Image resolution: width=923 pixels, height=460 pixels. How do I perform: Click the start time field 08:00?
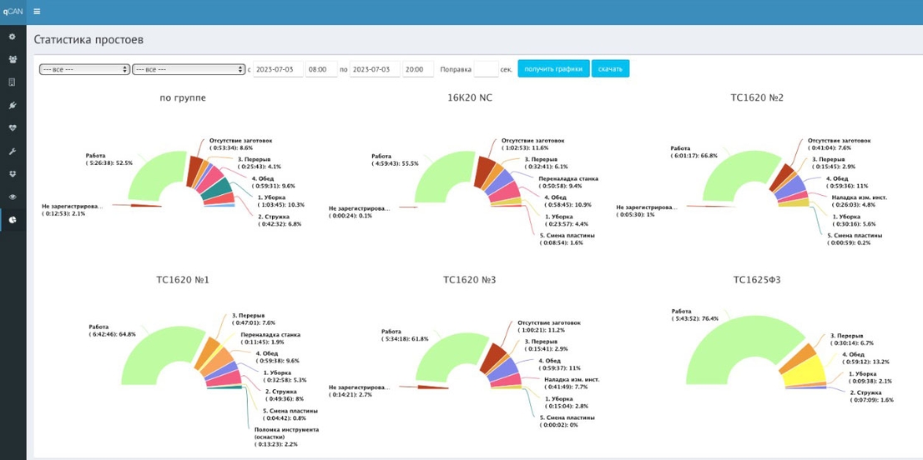321,68
